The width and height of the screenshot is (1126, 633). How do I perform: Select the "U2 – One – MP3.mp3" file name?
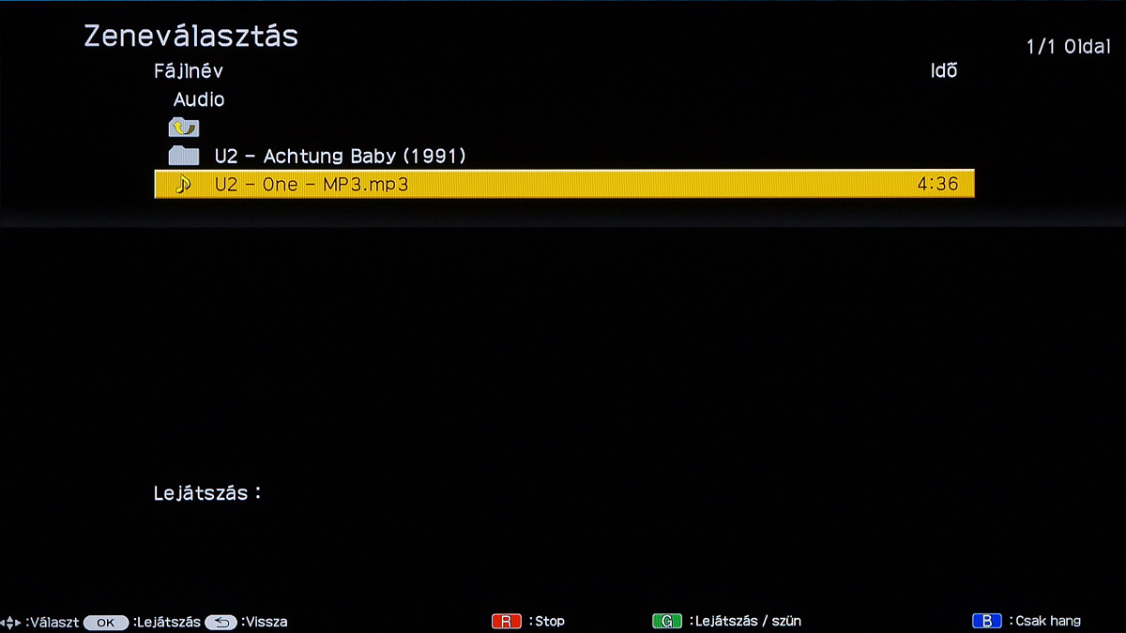pyautogui.click(x=311, y=184)
